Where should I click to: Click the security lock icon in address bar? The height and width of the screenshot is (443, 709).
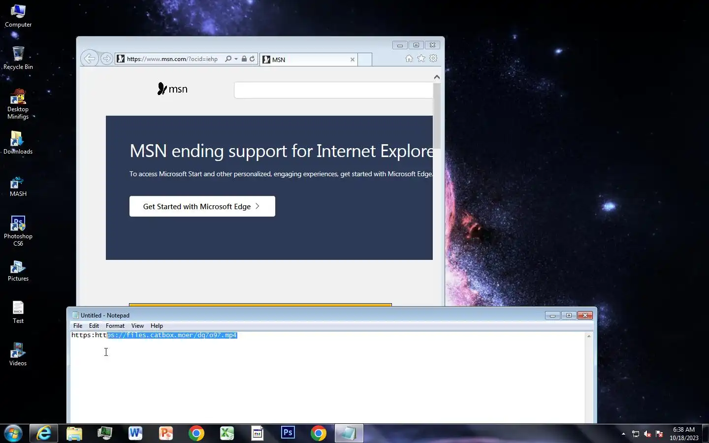[x=244, y=59]
